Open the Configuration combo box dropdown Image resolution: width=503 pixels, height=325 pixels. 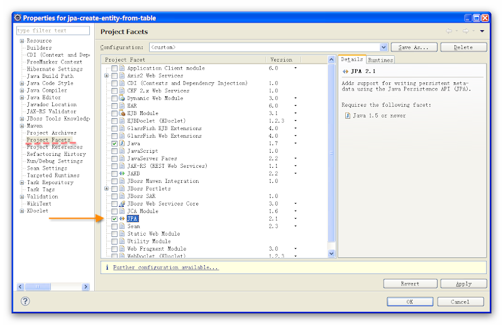coord(384,47)
